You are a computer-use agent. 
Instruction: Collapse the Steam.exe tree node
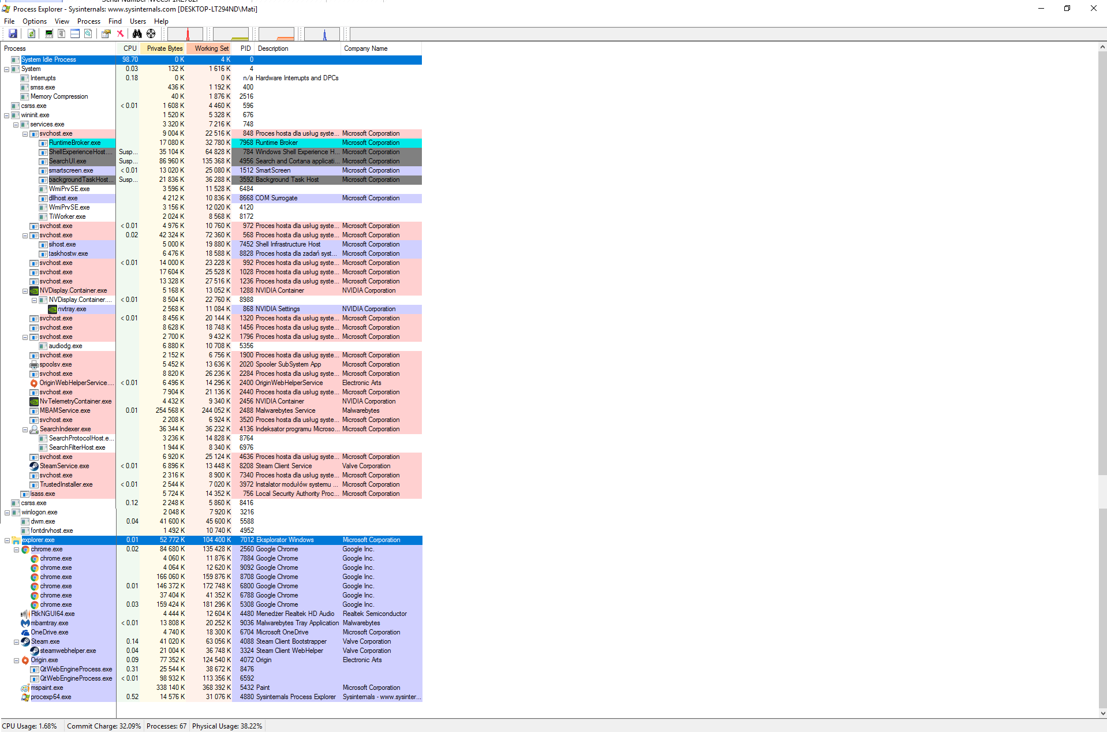pos(16,642)
